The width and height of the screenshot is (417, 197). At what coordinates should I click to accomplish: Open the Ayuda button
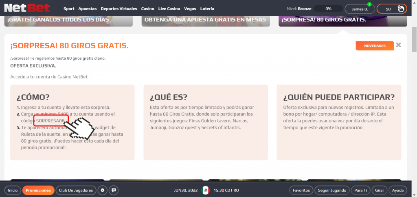(x=398, y=190)
